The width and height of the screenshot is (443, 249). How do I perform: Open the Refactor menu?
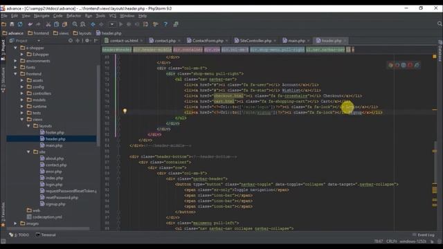74,16
